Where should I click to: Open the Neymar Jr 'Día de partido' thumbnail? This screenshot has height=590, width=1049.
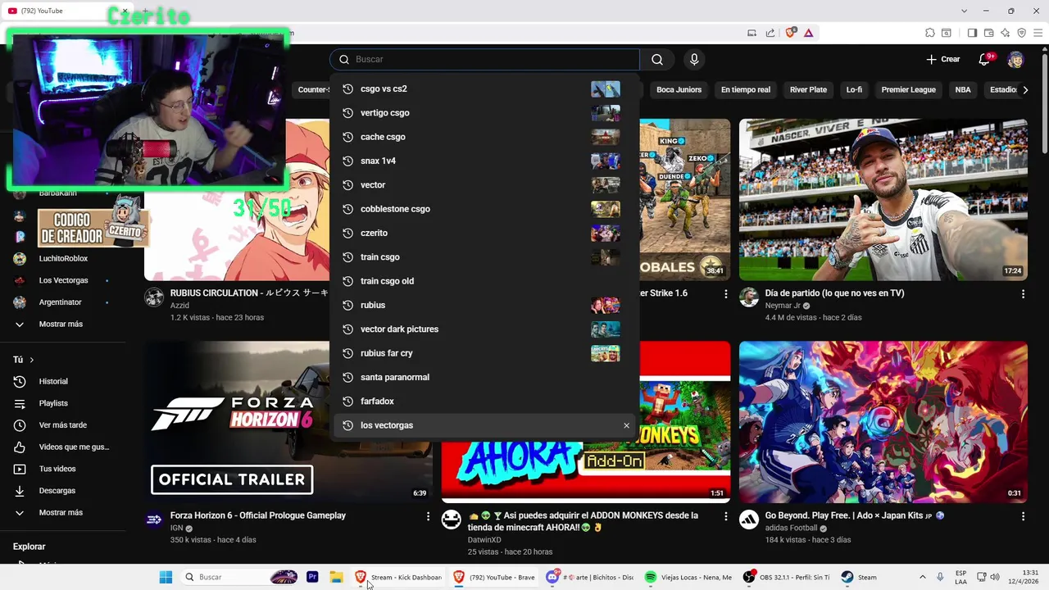tap(883, 200)
